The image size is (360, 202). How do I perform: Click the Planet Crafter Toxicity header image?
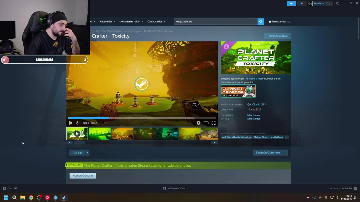coord(256,58)
